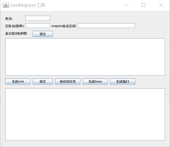This screenshot has width=170, height=147.
Task: Click the 表名: label
Action: click(9, 18)
